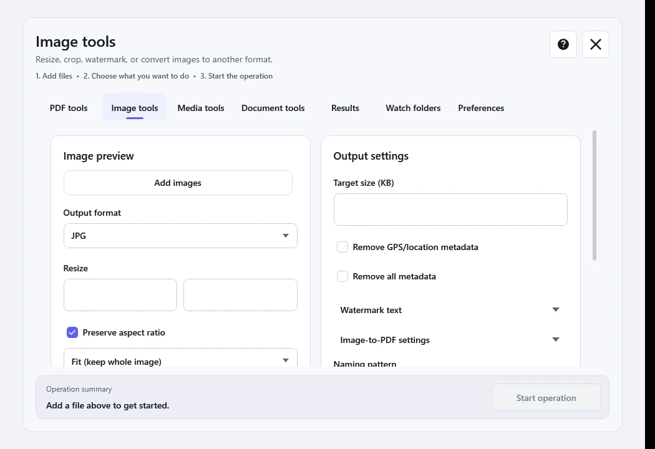Viewport: 655px width, 449px height.
Task: Click 'Add a file above to get started.'
Action: 107,405
